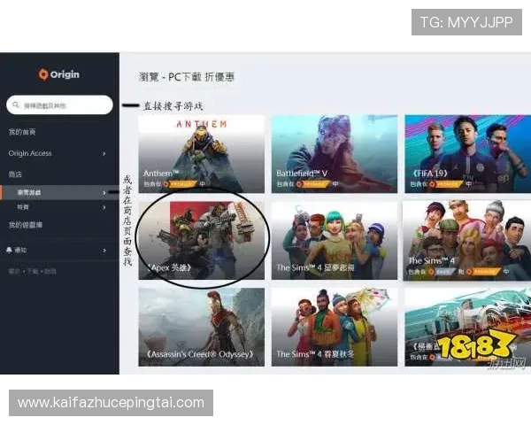Click the 《Assassin's Creed® Odyssey》 title text

tap(200, 354)
